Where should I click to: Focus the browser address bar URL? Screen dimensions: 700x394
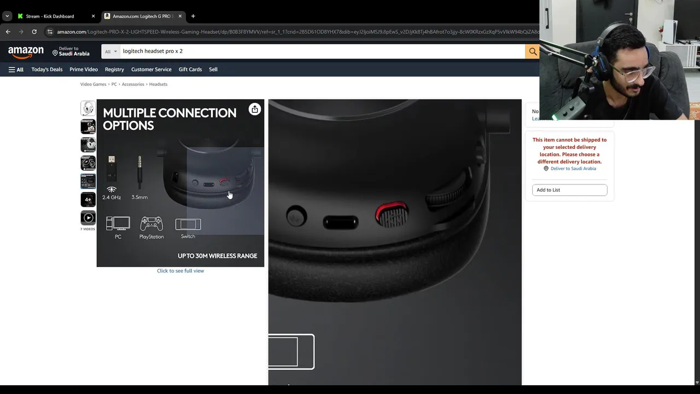click(298, 32)
